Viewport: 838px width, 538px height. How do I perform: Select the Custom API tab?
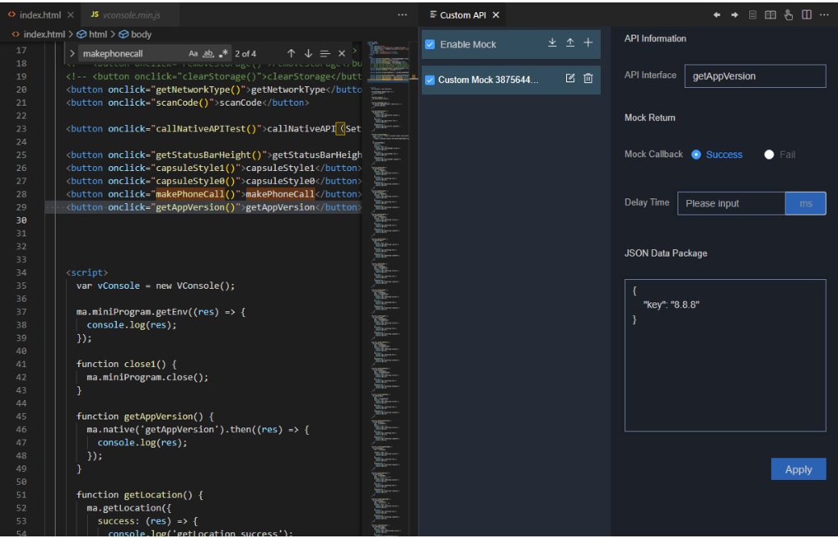(463, 14)
